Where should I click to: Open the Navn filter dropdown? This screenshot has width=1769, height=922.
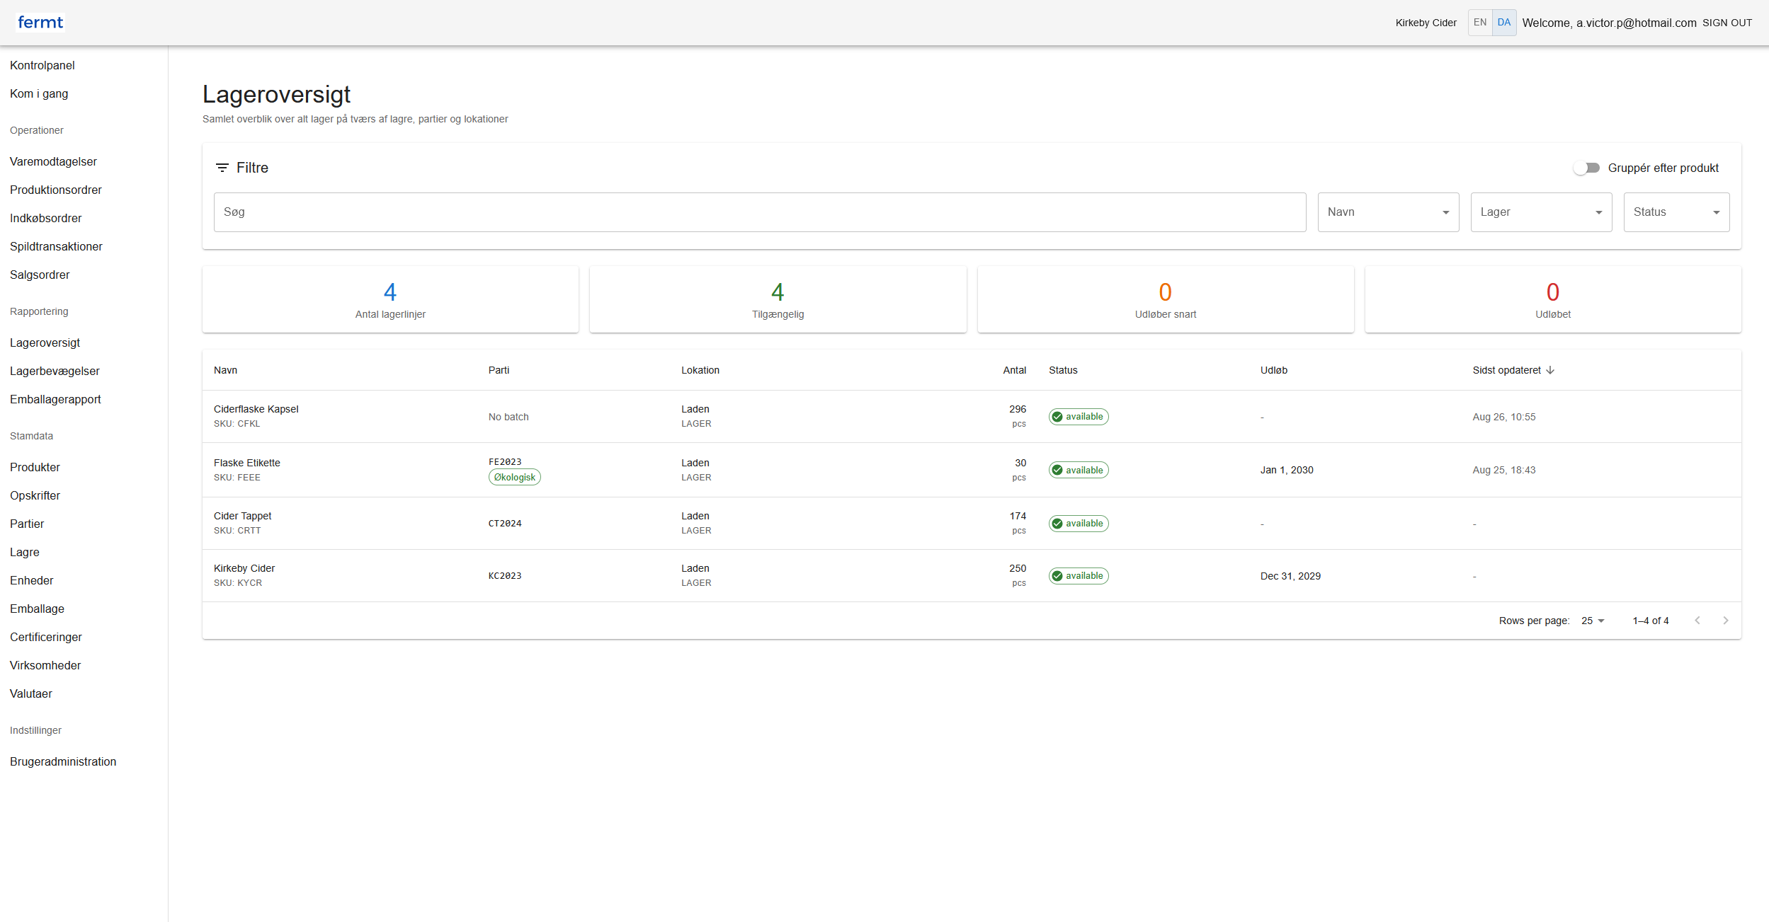(1388, 212)
